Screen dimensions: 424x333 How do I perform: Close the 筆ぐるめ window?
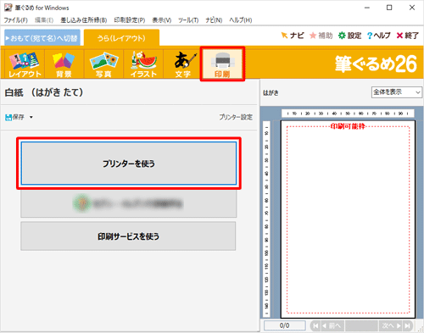[x=412, y=8]
